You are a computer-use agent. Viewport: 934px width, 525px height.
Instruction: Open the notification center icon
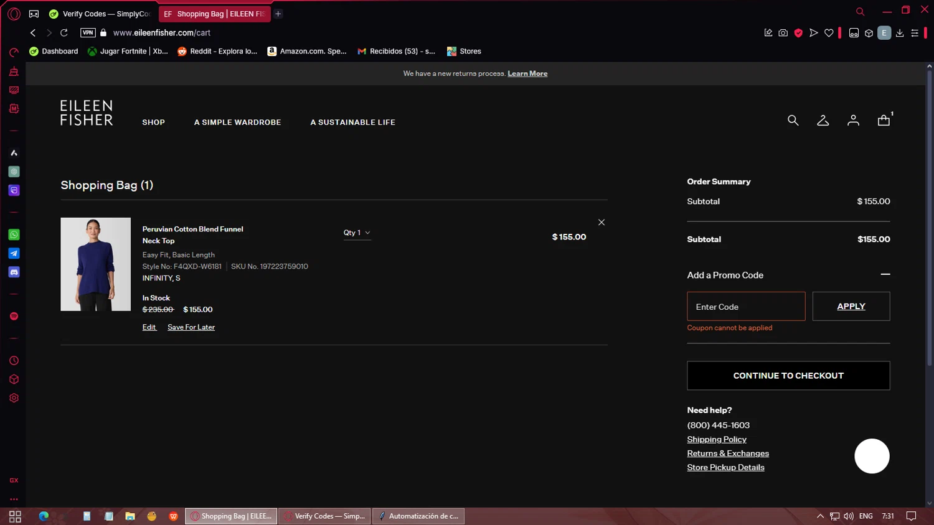(911, 516)
